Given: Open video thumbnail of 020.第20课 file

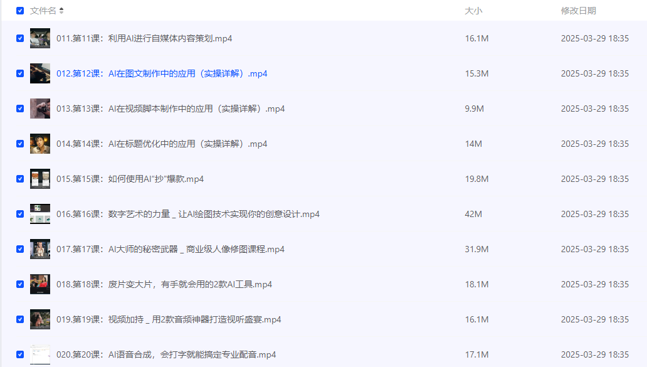Looking at the screenshot, I should pyautogui.click(x=40, y=354).
